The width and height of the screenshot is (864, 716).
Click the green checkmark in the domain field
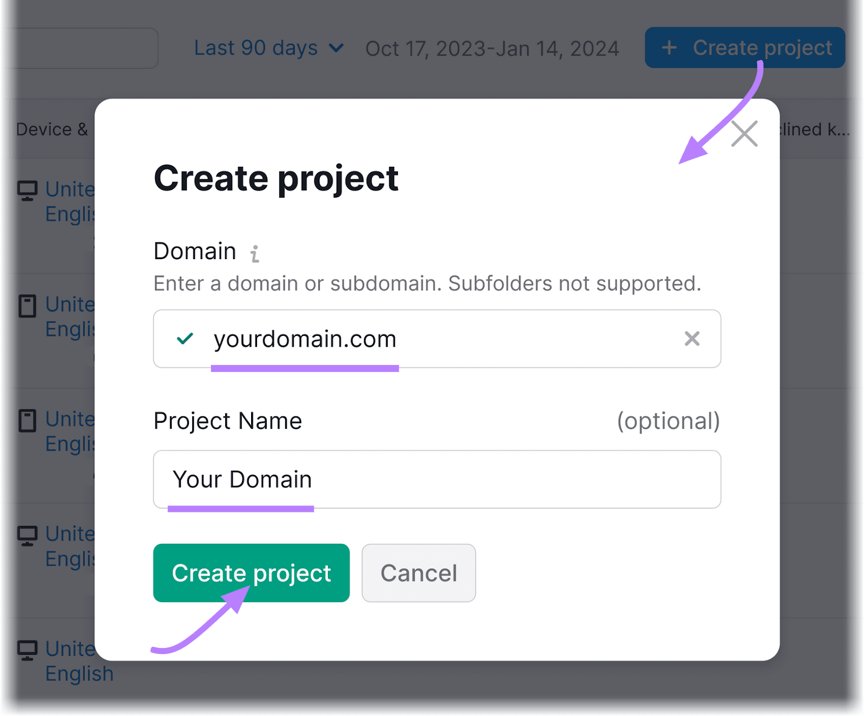(184, 339)
